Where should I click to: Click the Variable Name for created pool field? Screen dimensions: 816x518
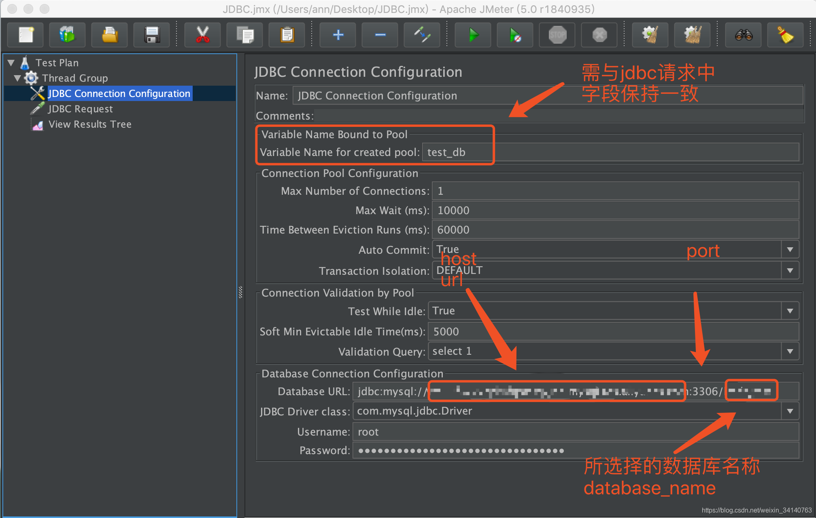coord(610,152)
